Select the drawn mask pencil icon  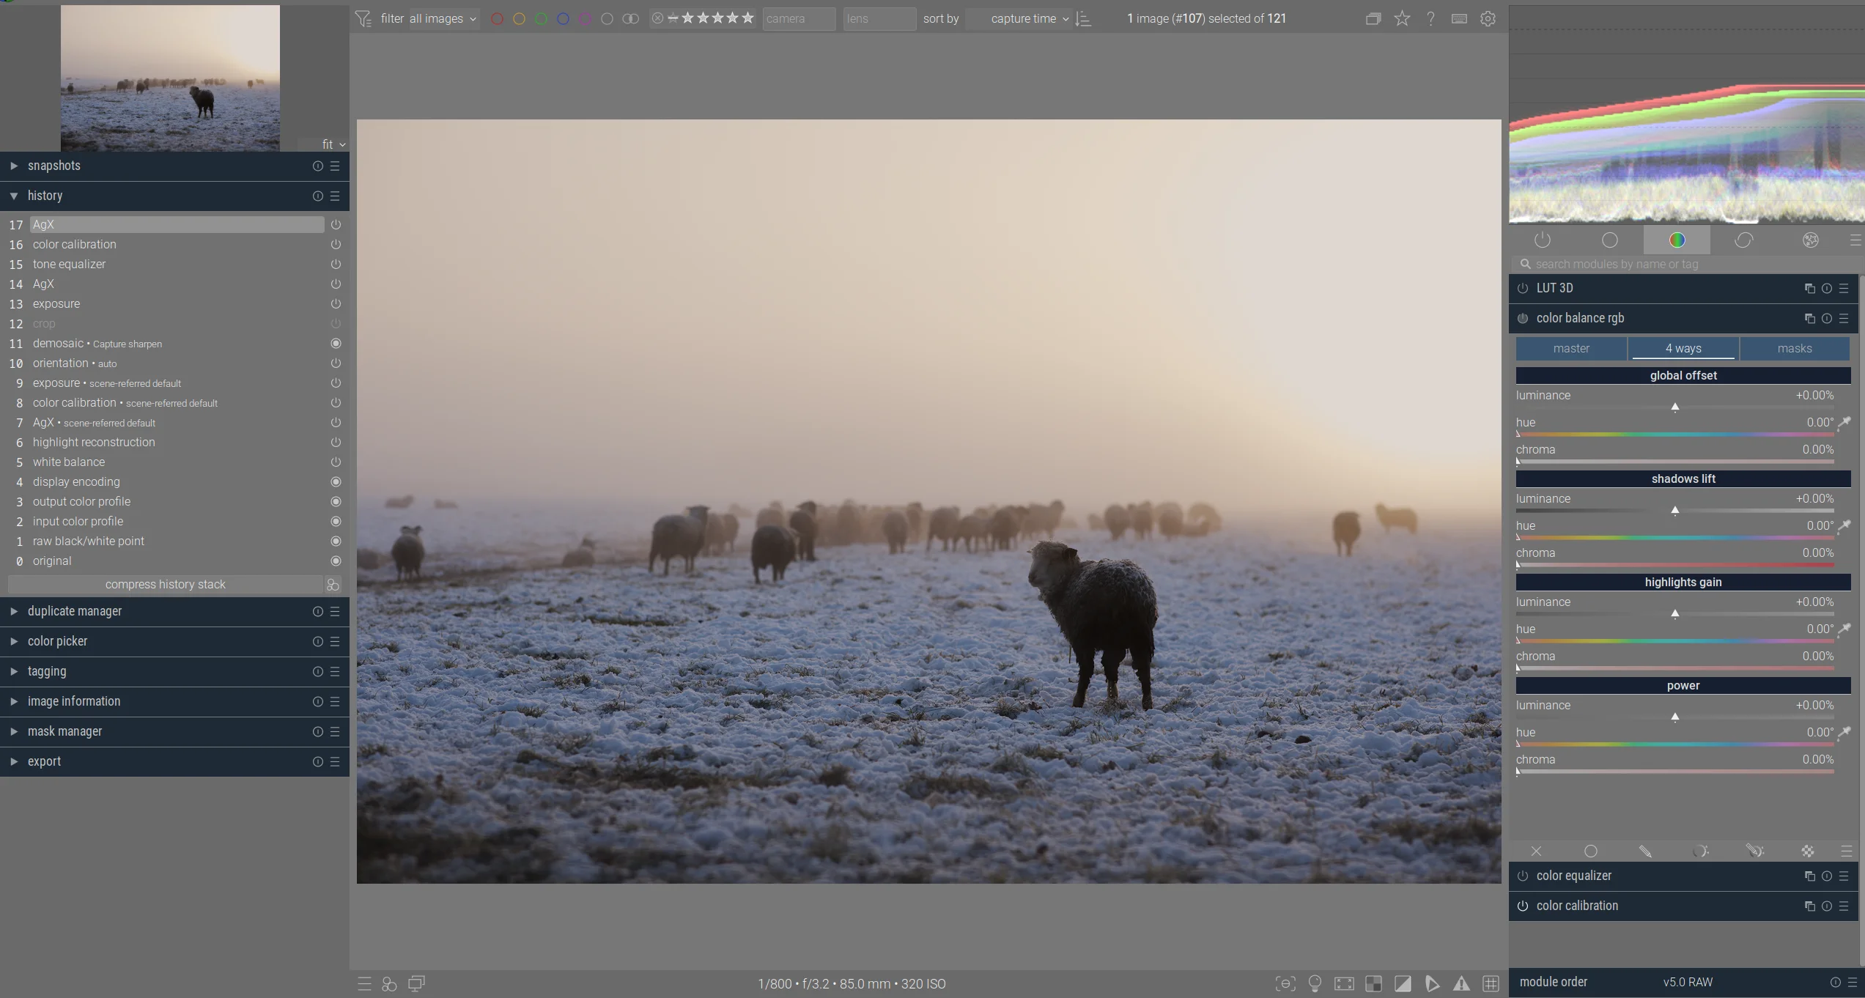click(x=1645, y=851)
